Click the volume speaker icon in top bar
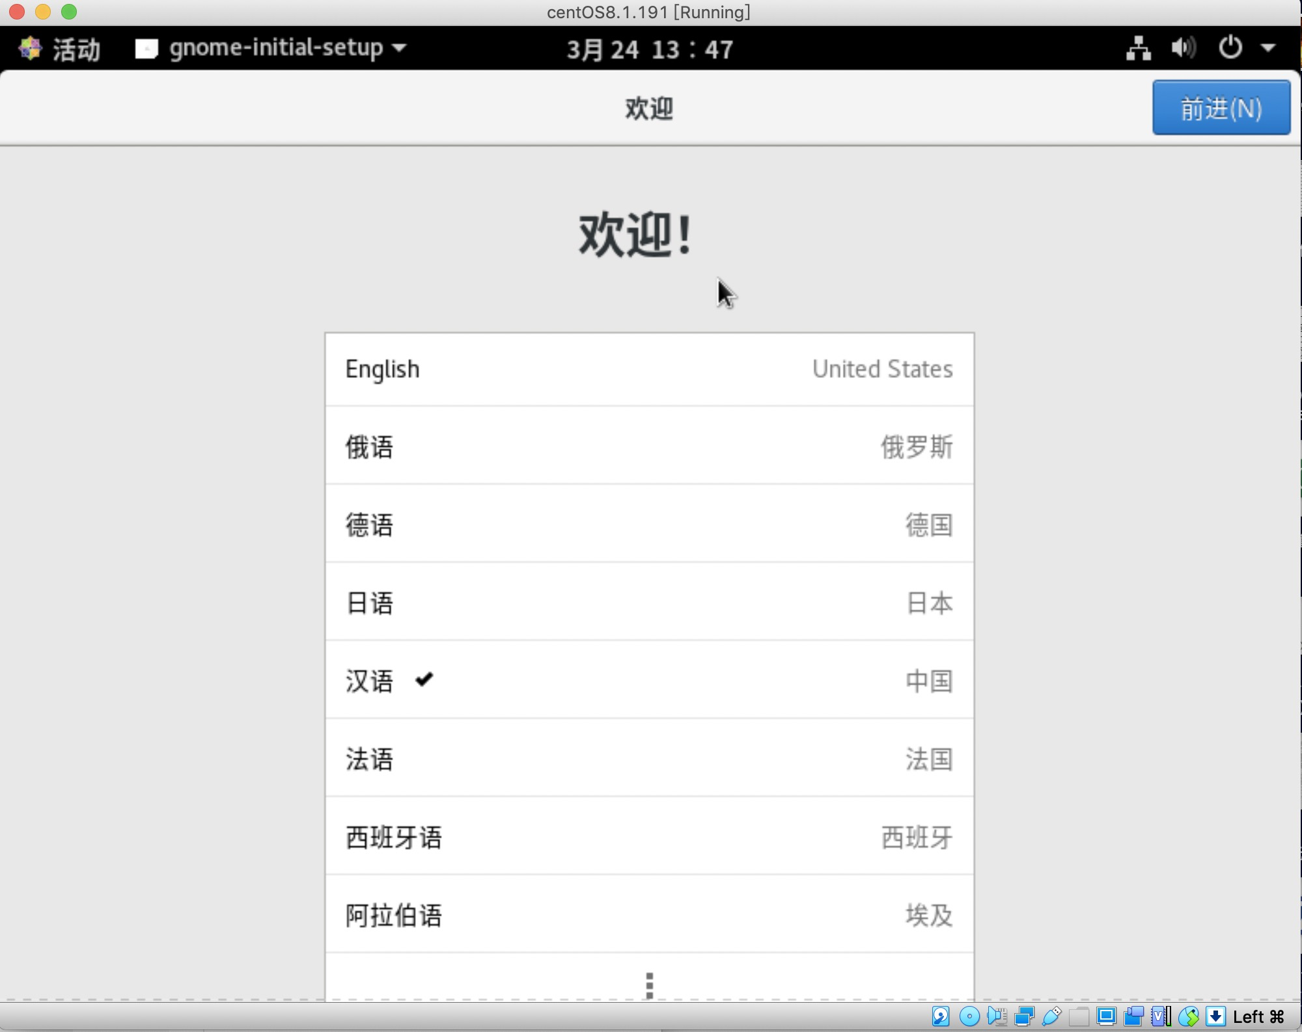 click(x=1183, y=48)
